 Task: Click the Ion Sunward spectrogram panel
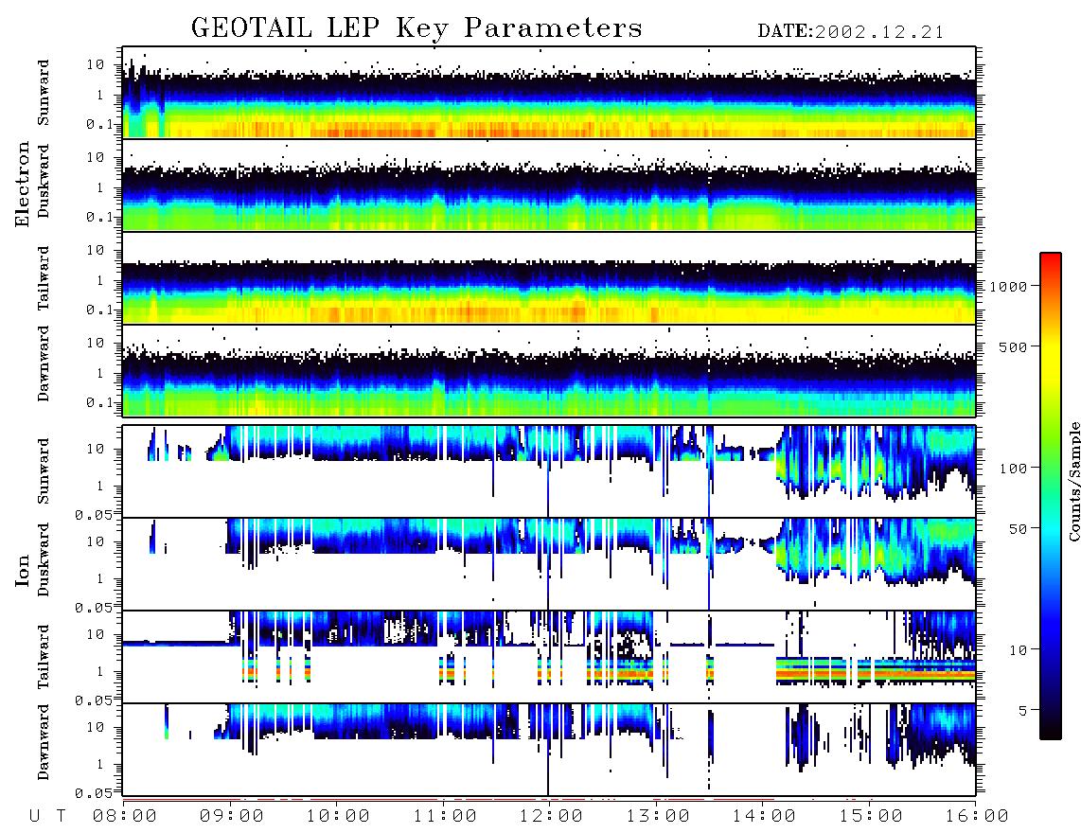[x=549, y=471]
